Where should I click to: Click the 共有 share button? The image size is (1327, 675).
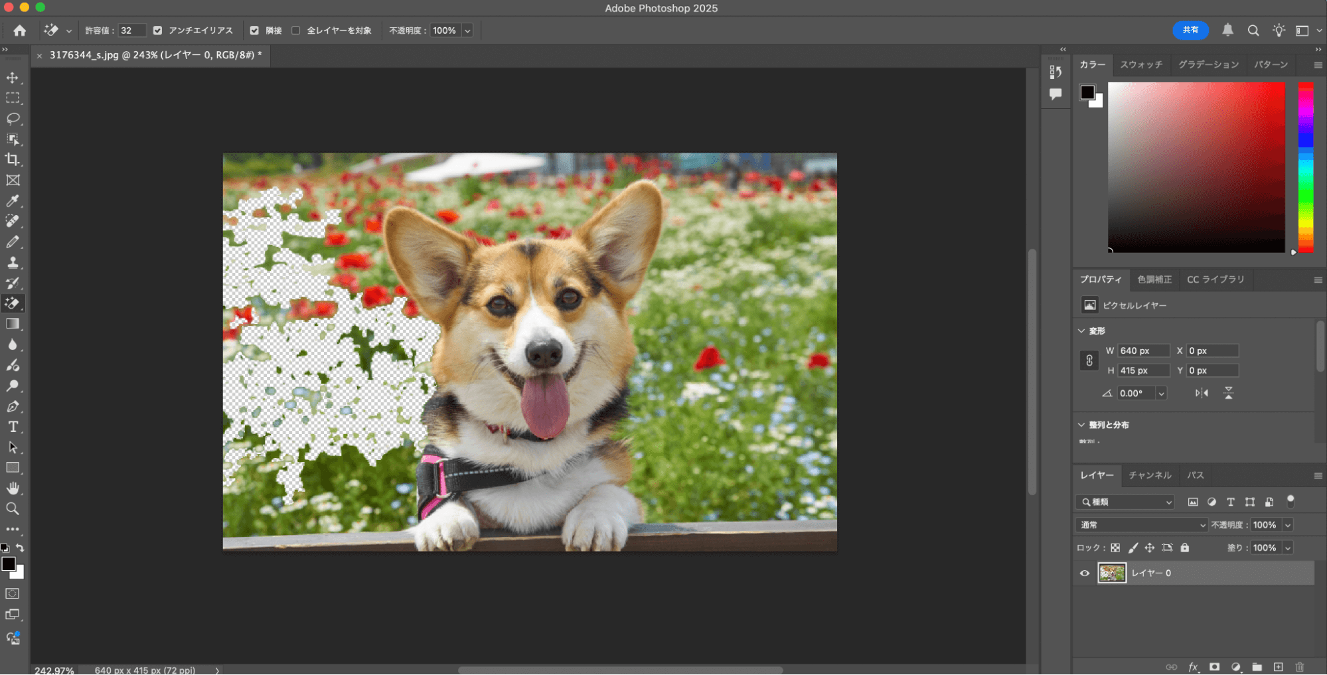click(1190, 30)
